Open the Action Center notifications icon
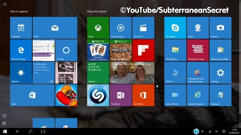241x135 pixels. (224, 132)
